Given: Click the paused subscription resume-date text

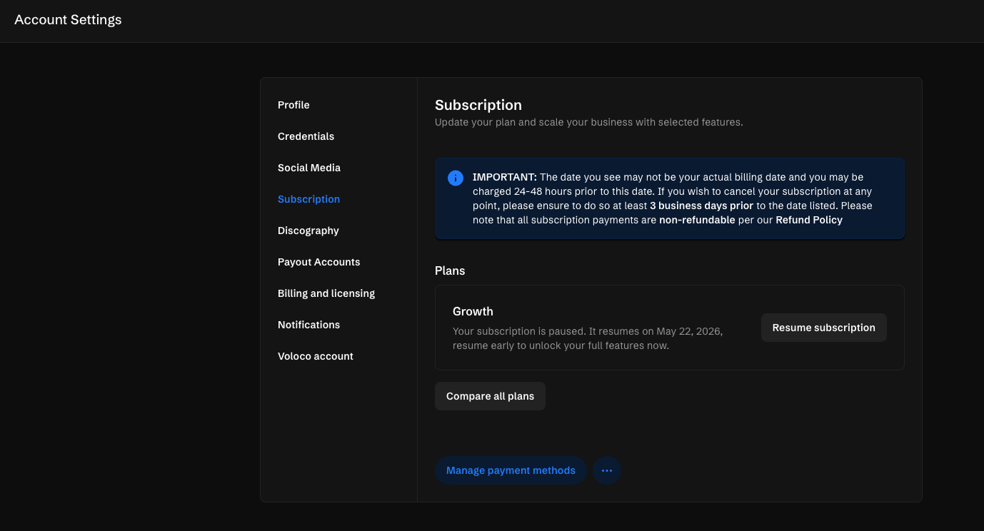Looking at the screenshot, I should coord(587,338).
